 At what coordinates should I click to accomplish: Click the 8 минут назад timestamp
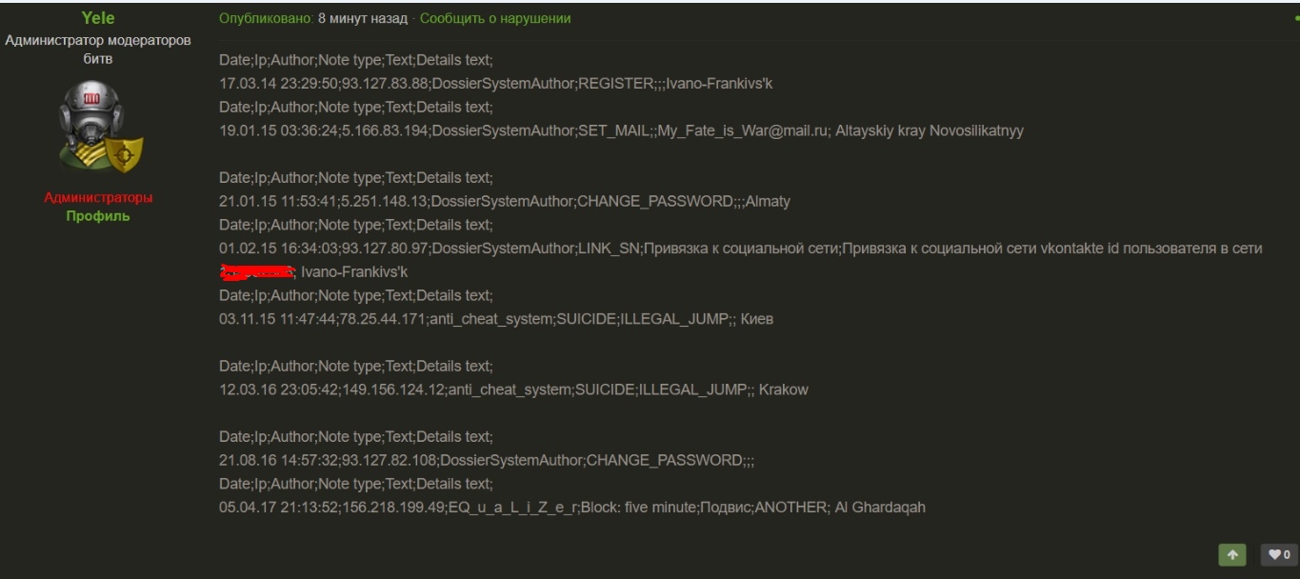(x=362, y=18)
